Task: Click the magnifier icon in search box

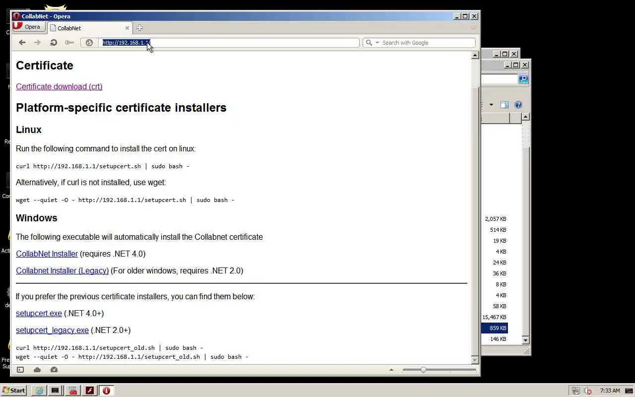Action: [369, 43]
